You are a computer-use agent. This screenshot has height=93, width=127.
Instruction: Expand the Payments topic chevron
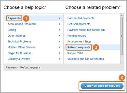coord(59,18)
